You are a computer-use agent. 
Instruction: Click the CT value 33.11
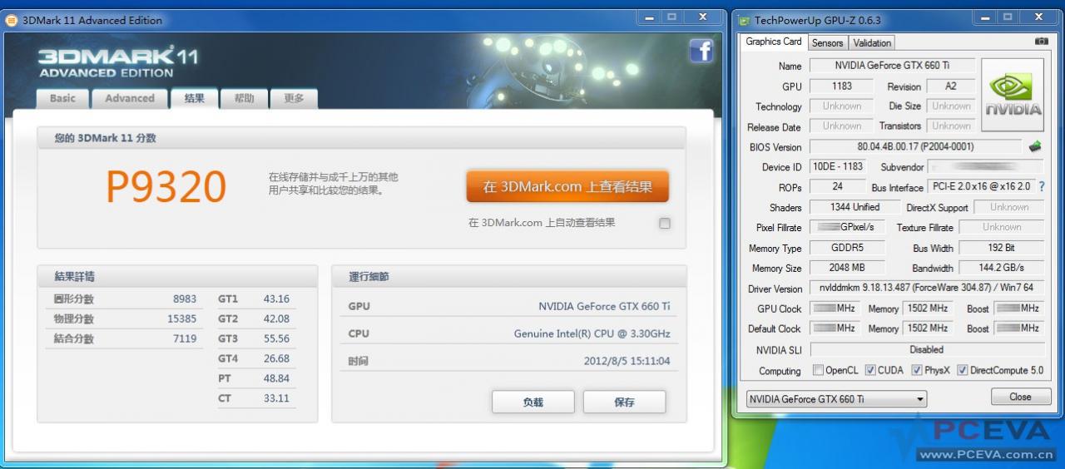click(x=276, y=398)
